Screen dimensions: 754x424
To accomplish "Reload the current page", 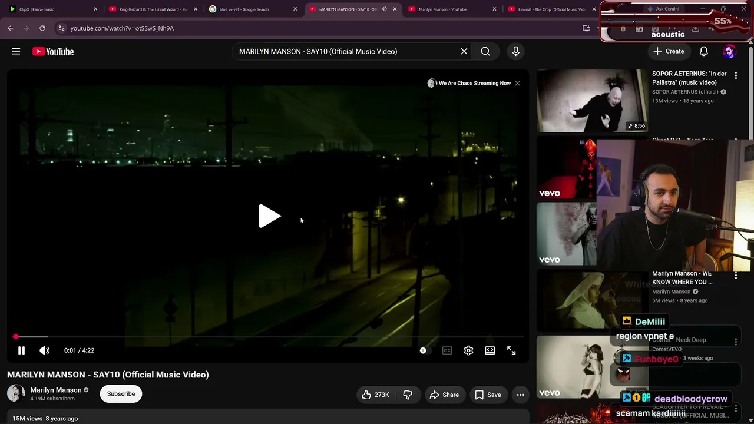I will 42,28.
